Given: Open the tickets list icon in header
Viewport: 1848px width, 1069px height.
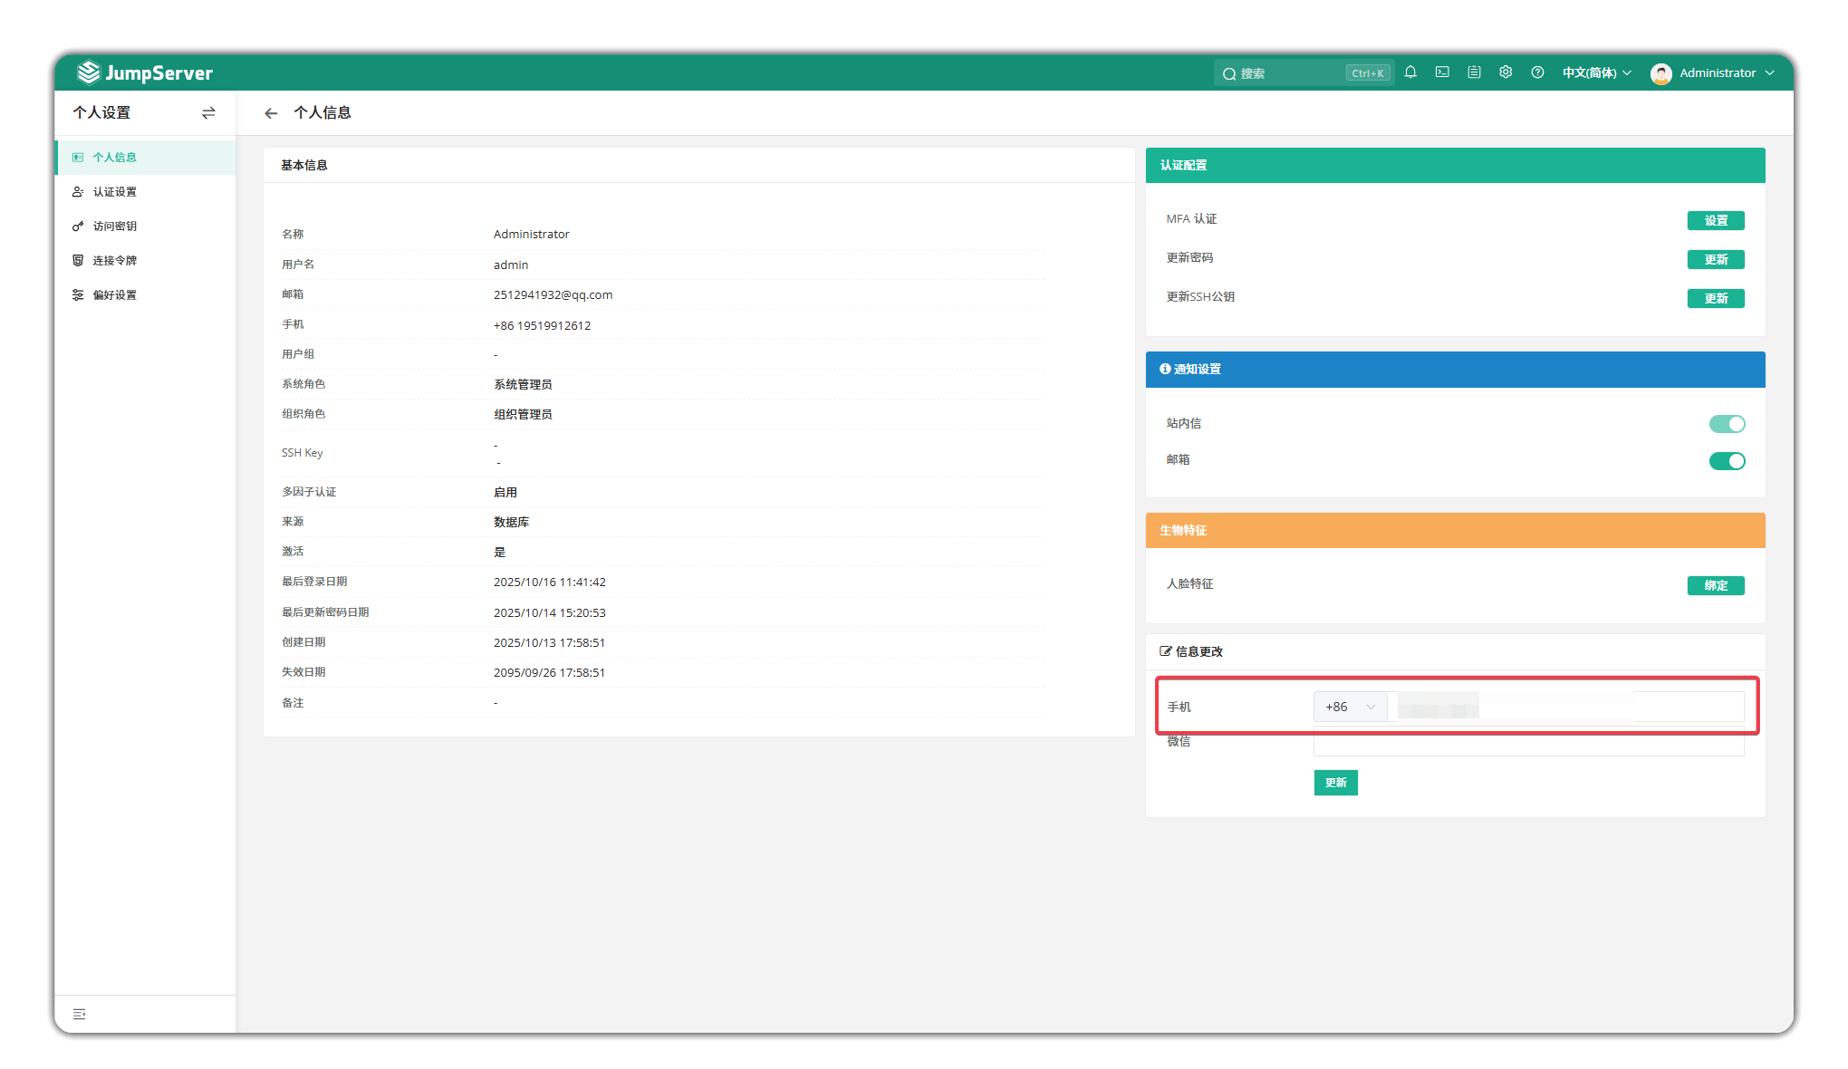Looking at the screenshot, I should 1474,72.
